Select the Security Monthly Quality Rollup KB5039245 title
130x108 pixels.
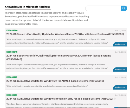(x=58, y=57)
